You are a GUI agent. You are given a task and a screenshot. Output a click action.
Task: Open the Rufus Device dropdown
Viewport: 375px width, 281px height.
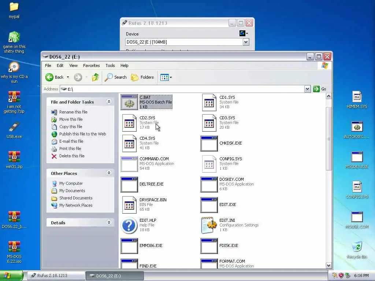pyautogui.click(x=246, y=42)
